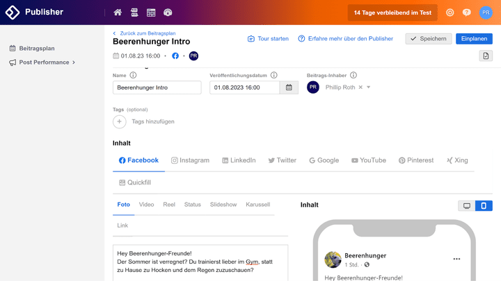
Task: Select the Instagram channel tab
Action: pyautogui.click(x=191, y=160)
